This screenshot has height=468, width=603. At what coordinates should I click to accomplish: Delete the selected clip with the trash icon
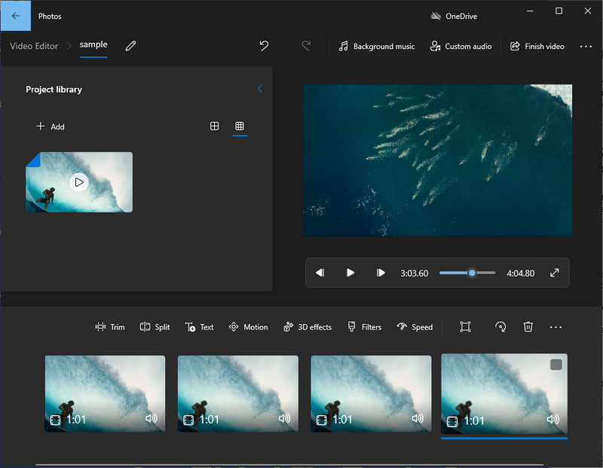point(528,327)
